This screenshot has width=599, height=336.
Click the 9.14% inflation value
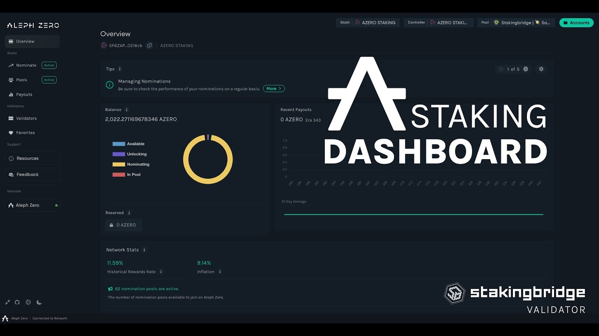pyautogui.click(x=204, y=263)
